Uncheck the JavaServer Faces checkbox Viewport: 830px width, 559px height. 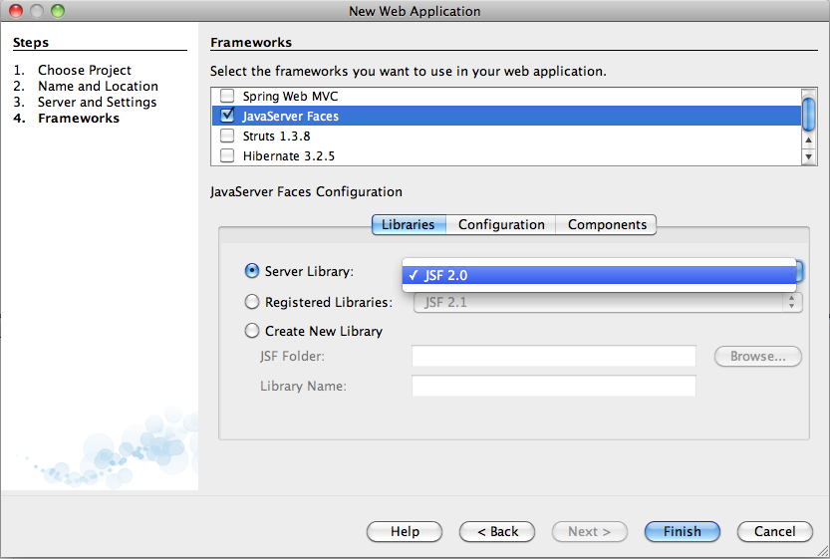point(227,116)
